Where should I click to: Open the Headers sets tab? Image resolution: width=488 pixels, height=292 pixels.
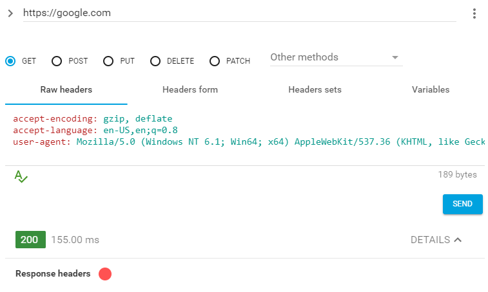(315, 90)
